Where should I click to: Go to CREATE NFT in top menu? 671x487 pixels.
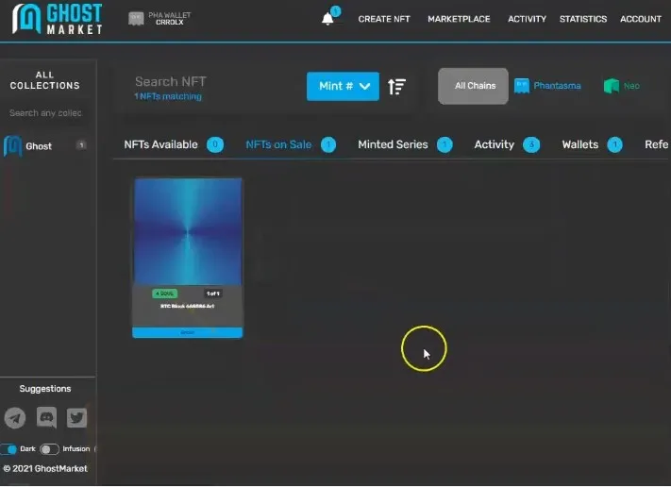[x=384, y=19]
